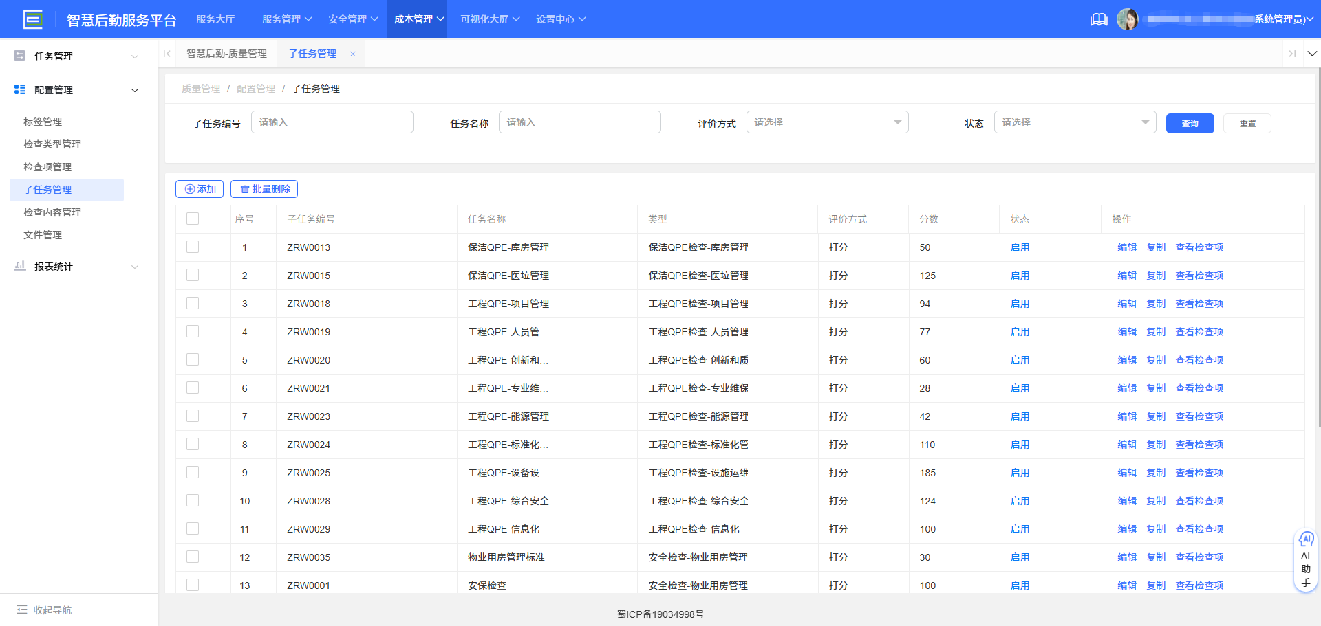Expand the 状态 filter dropdown
Viewport: 1321px width, 626px height.
click(x=1075, y=122)
